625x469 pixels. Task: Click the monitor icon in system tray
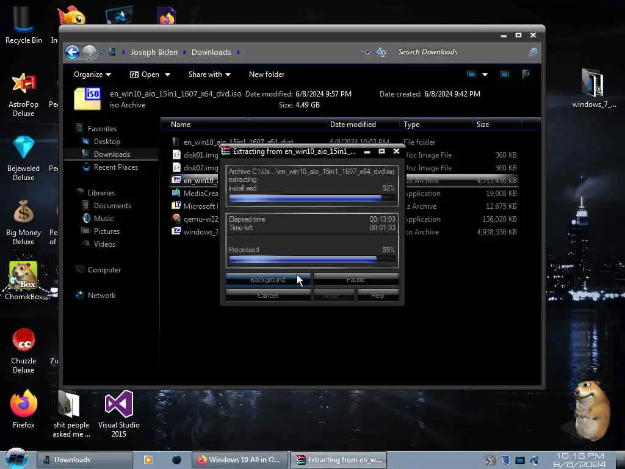pos(520,460)
